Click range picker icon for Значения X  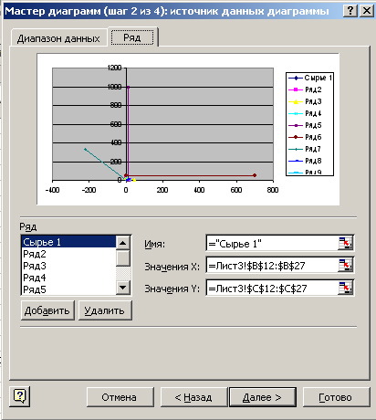pyautogui.click(x=346, y=265)
